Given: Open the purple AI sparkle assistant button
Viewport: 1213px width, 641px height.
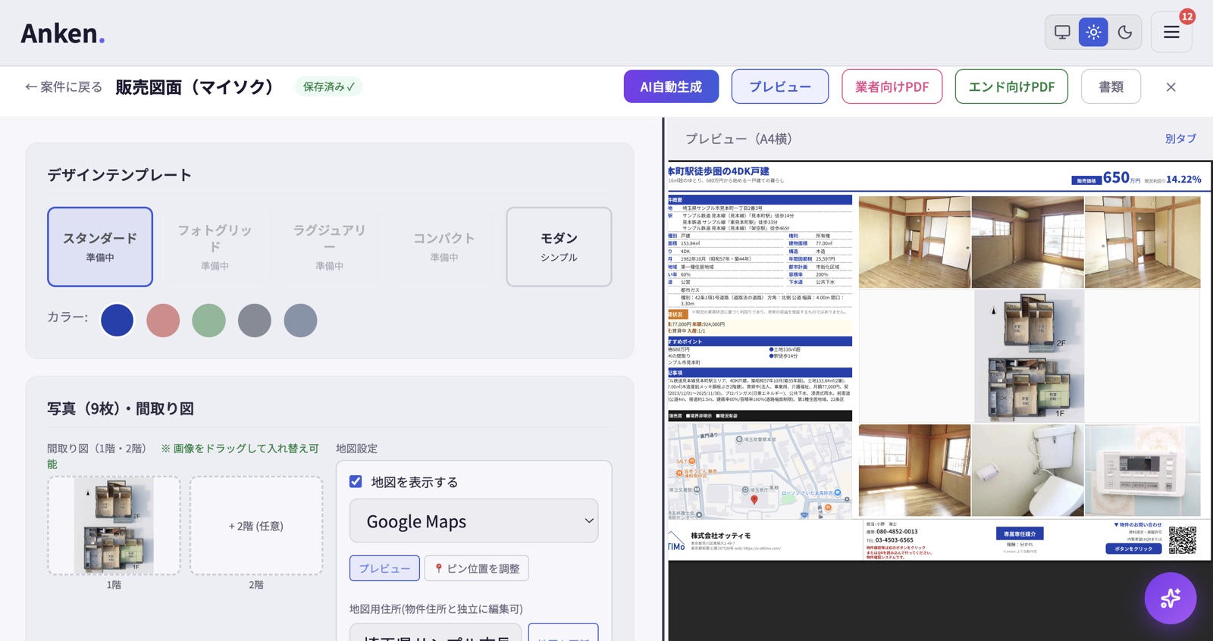Looking at the screenshot, I should (1171, 598).
